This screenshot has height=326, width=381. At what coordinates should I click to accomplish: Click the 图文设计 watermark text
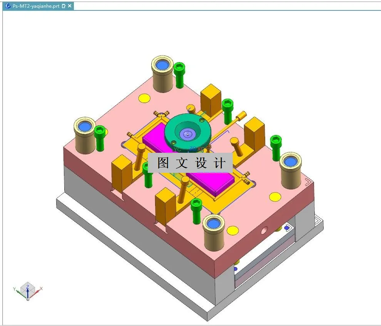[191, 162]
